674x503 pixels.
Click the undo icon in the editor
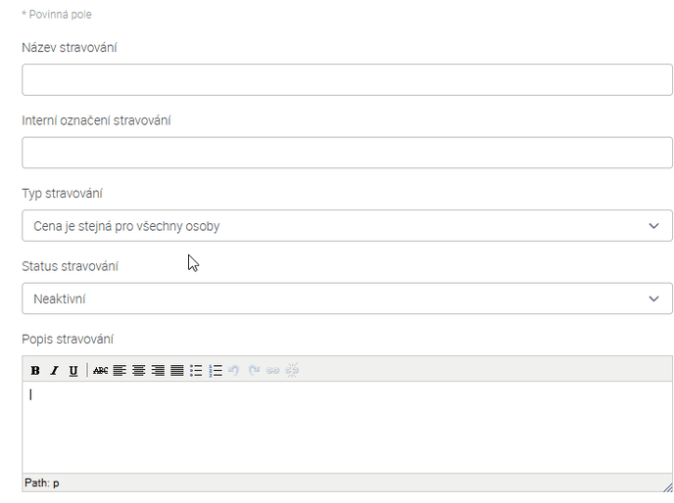point(234,371)
